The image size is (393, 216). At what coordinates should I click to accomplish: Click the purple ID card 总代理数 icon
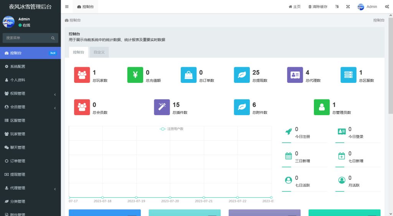tap(295, 75)
